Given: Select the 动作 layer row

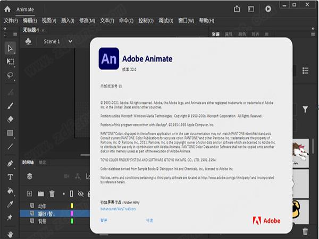Looking at the screenshot, I should click(x=55, y=206).
